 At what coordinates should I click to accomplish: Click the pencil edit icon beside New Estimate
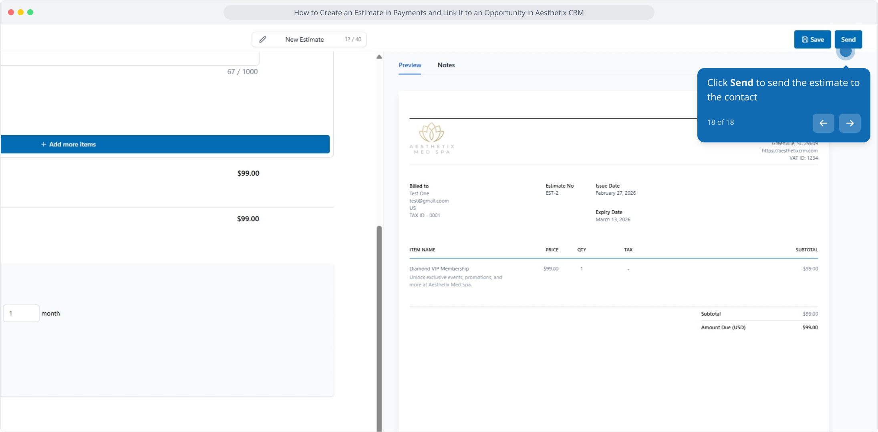(262, 39)
